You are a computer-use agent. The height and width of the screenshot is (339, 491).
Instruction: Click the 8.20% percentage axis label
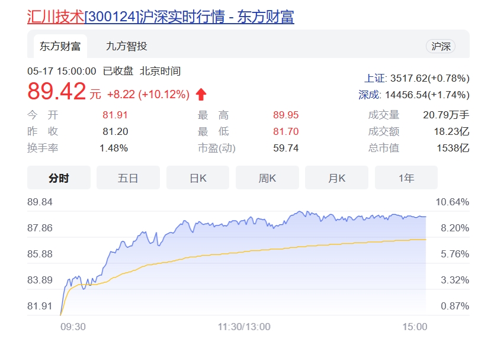[x=455, y=228]
